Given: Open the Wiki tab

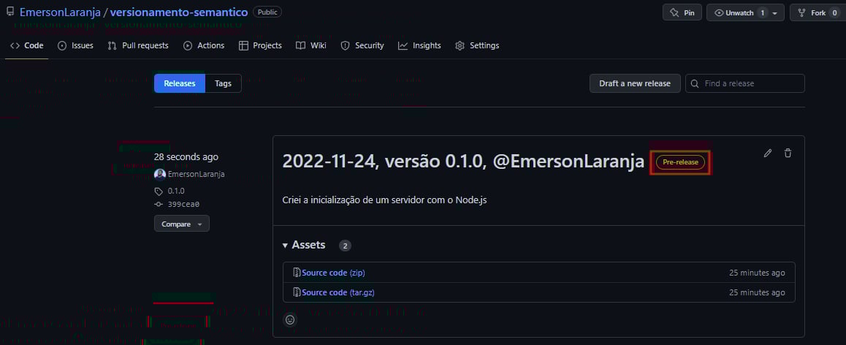Looking at the screenshot, I should pyautogui.click(x=311, y=45).
